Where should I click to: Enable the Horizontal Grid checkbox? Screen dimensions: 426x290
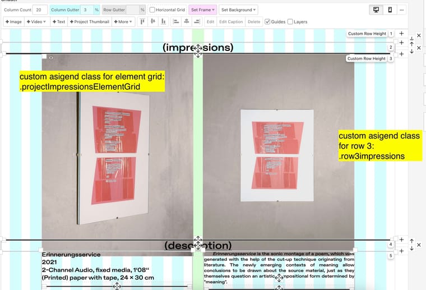tap(152, 10)
